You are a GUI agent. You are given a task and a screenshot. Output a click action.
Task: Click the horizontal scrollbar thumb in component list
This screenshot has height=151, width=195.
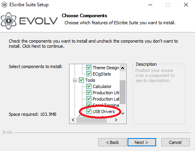click(x=91, y=120)
